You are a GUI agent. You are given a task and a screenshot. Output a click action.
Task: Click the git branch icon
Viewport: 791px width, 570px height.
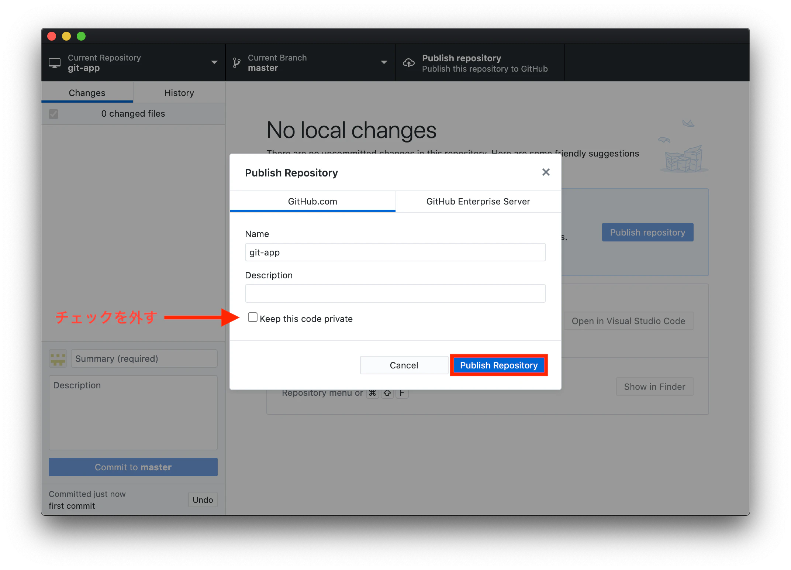point(236,63)
